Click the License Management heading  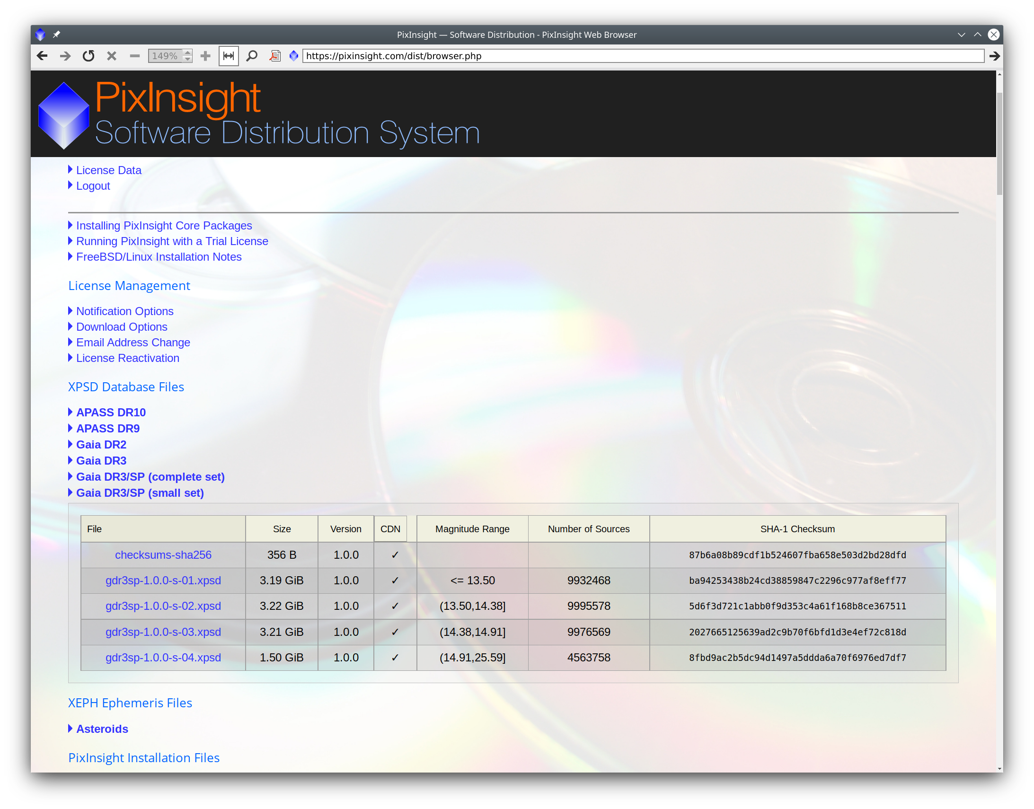click(129, 286)
